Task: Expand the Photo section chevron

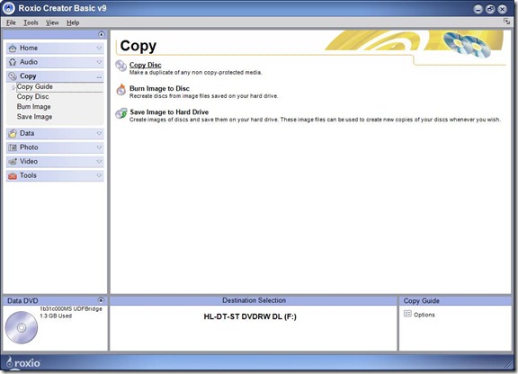Action: pos(99,147)
